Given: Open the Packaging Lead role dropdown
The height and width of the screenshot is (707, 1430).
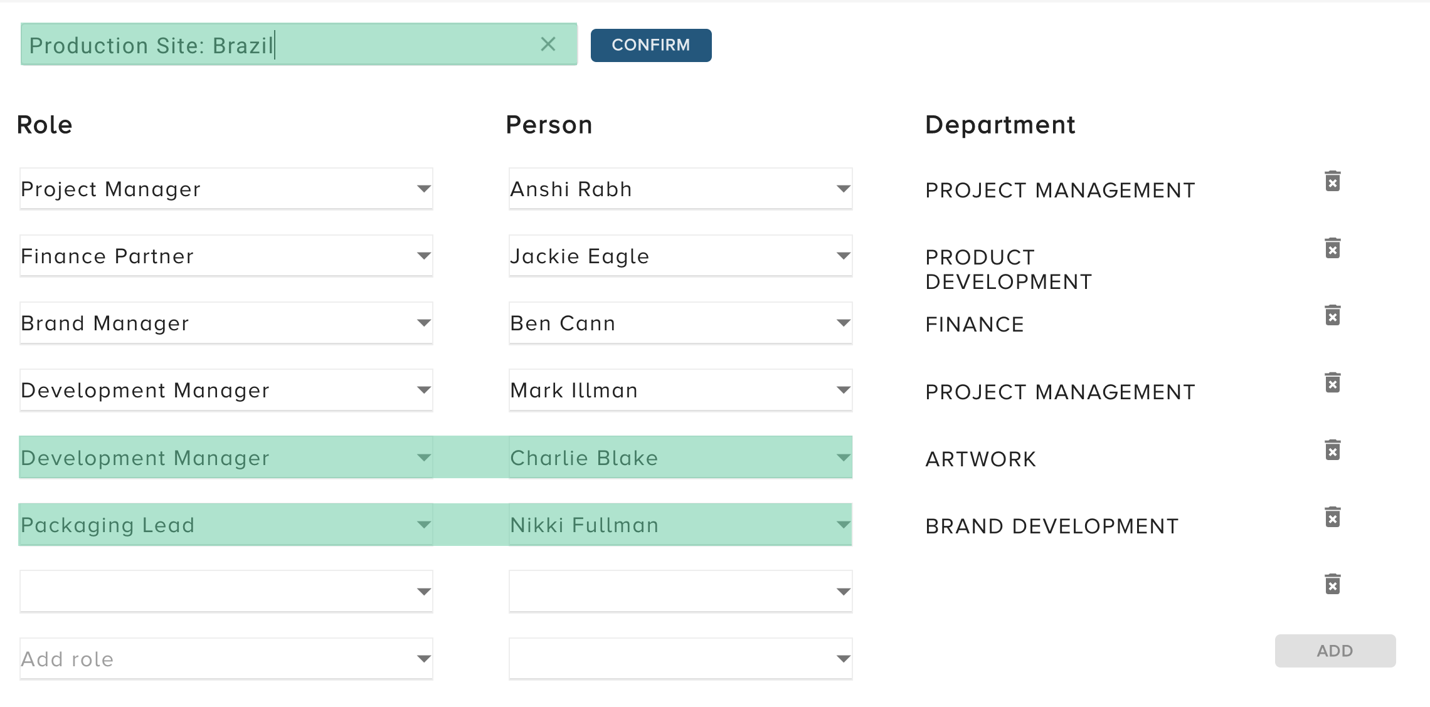Looking at the screenshot, I should coord(424,525).
